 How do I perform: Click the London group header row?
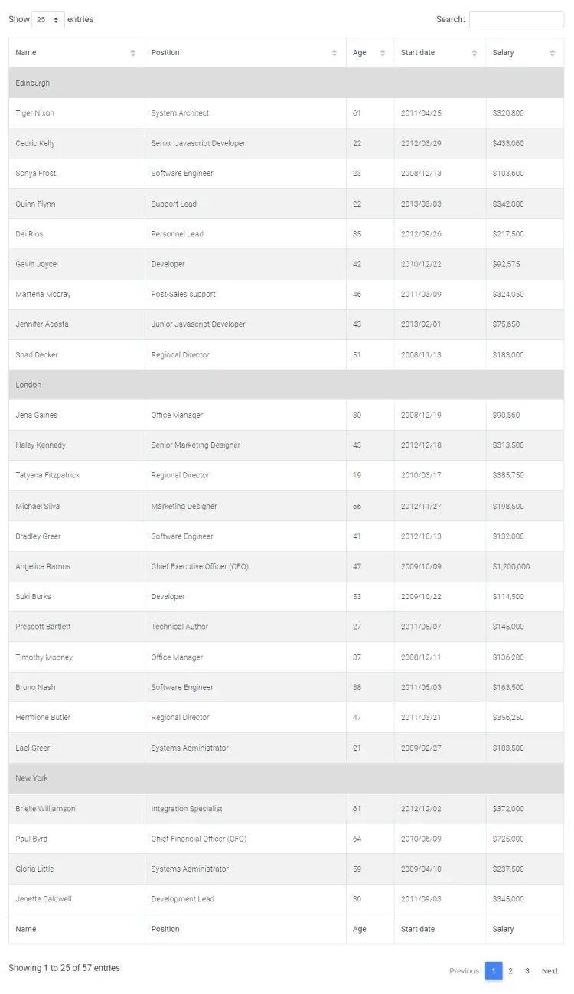pos(287,384)
